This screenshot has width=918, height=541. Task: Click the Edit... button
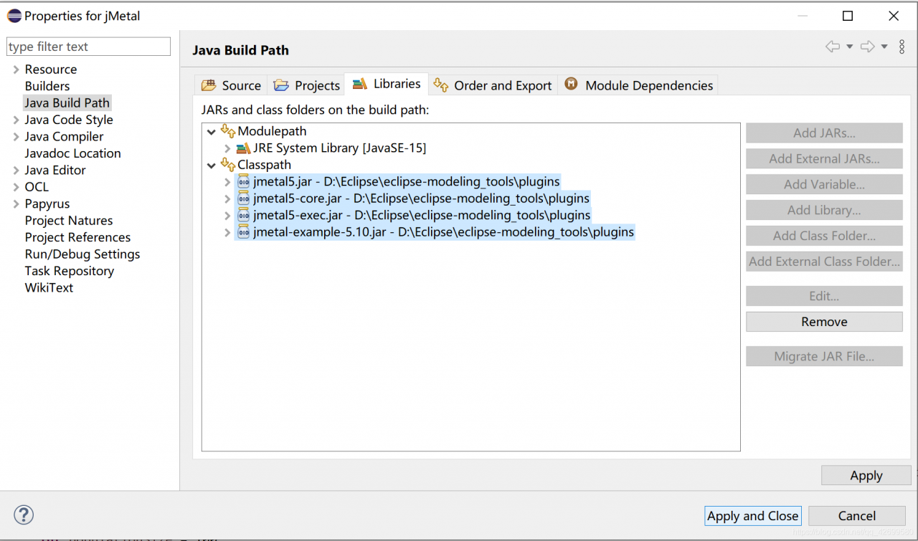coord(824,296)
